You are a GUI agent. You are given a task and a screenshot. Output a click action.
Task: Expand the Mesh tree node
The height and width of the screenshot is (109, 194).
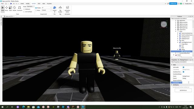click(x=178, y=40)
